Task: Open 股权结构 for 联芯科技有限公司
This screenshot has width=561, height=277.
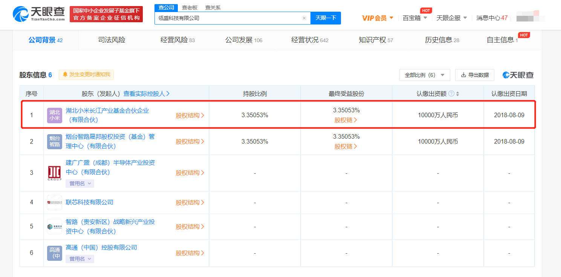Action: click(190, 202)
